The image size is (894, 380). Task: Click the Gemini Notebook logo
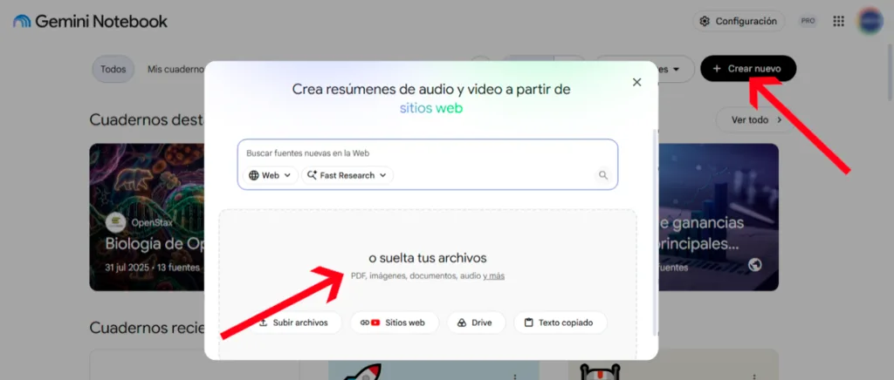point(90,22)
